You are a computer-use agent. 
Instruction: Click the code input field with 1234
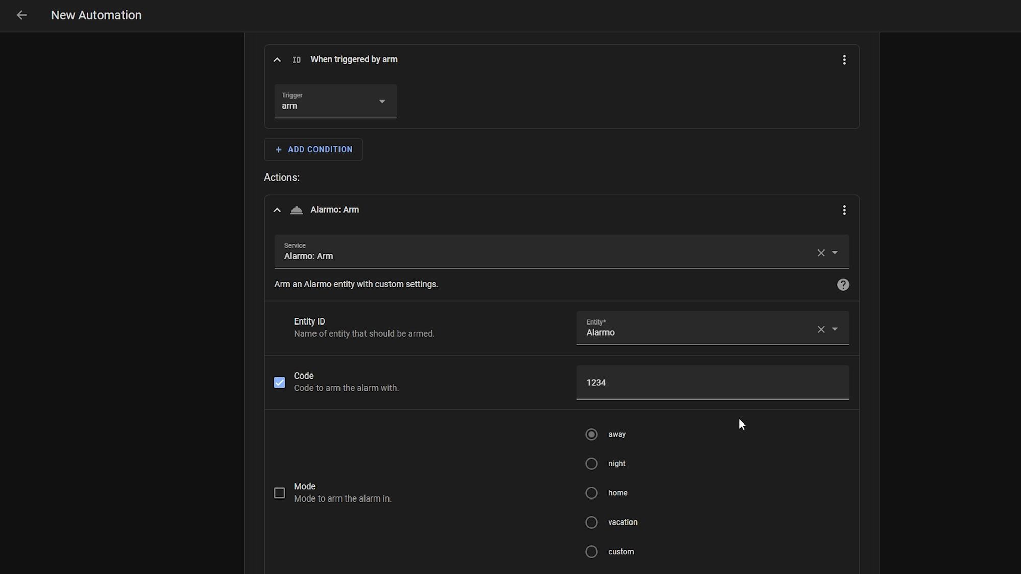713,382
